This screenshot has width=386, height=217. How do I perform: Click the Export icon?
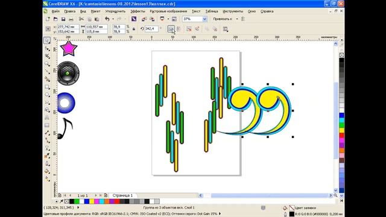tap(152, 19)
